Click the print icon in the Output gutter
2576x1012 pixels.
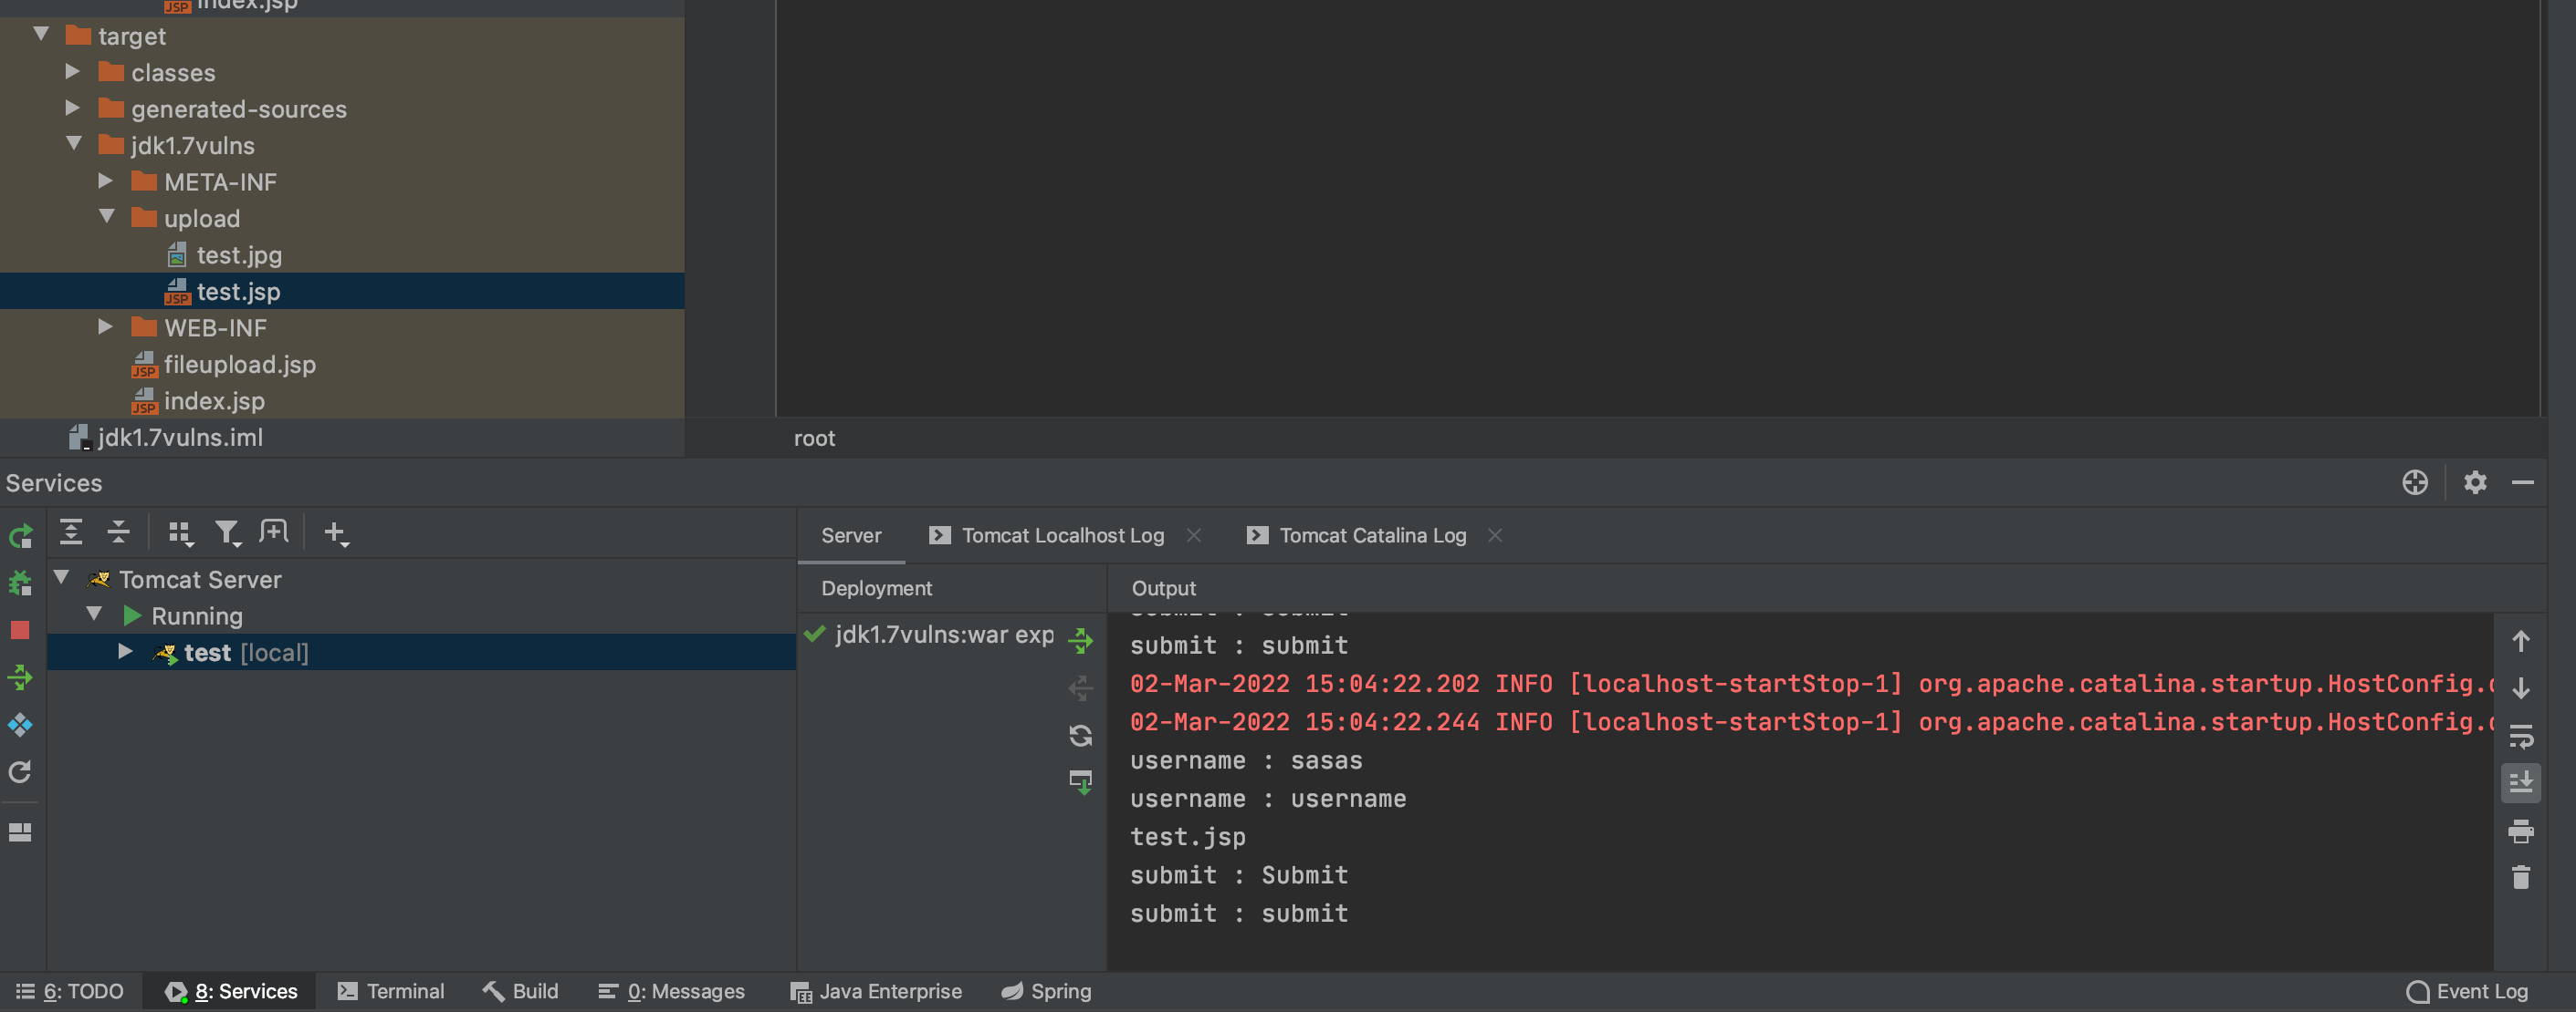pyautogui.click(x=2521, y=831)
